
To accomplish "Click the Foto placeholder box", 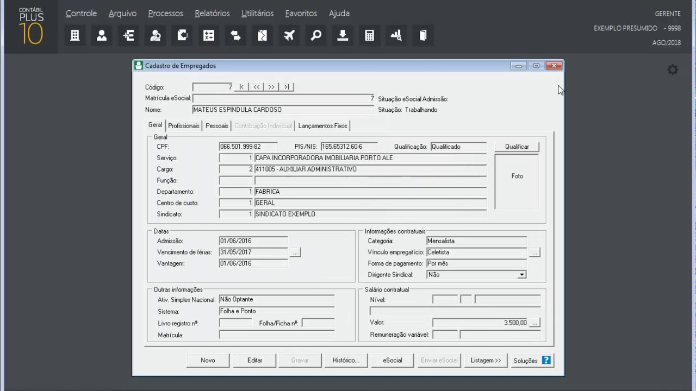I will click(517, 181).
